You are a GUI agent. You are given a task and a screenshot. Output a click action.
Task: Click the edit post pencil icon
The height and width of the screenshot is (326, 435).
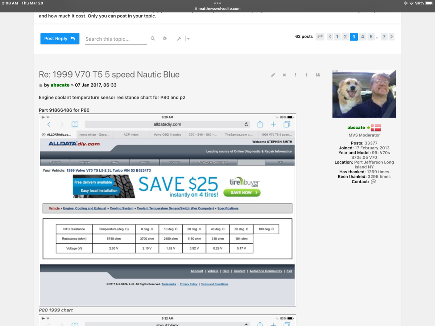(x=273, y=75)
